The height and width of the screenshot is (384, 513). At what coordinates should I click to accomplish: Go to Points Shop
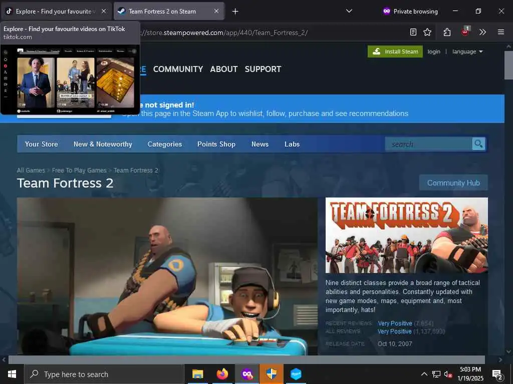click(x=216, y=144)
